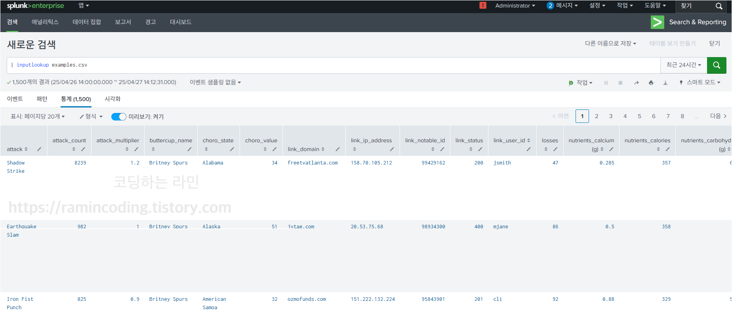The width and height of the screenshot is (732, 329).
Task: Open the 앱 apps dropdown
Action: coord(84,6)
